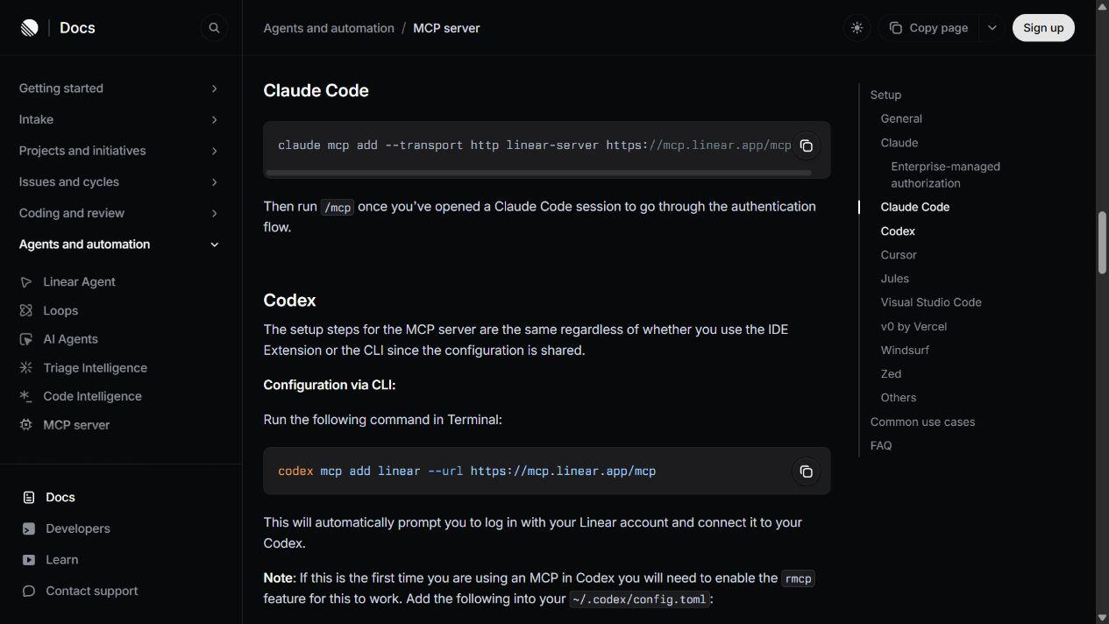1109x624 pixels.
Task: Click the Code Intelligence icon
Action: pos(26,396)
